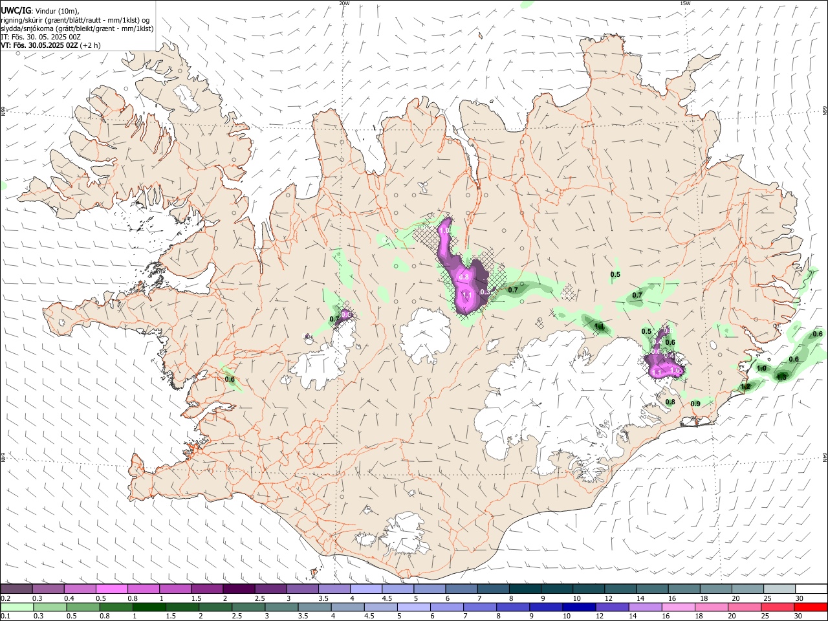
Task: Click the '30' label on the snow scale
Action: 800,598
